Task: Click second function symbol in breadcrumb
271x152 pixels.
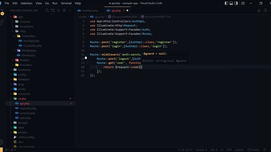Action: 142,17
